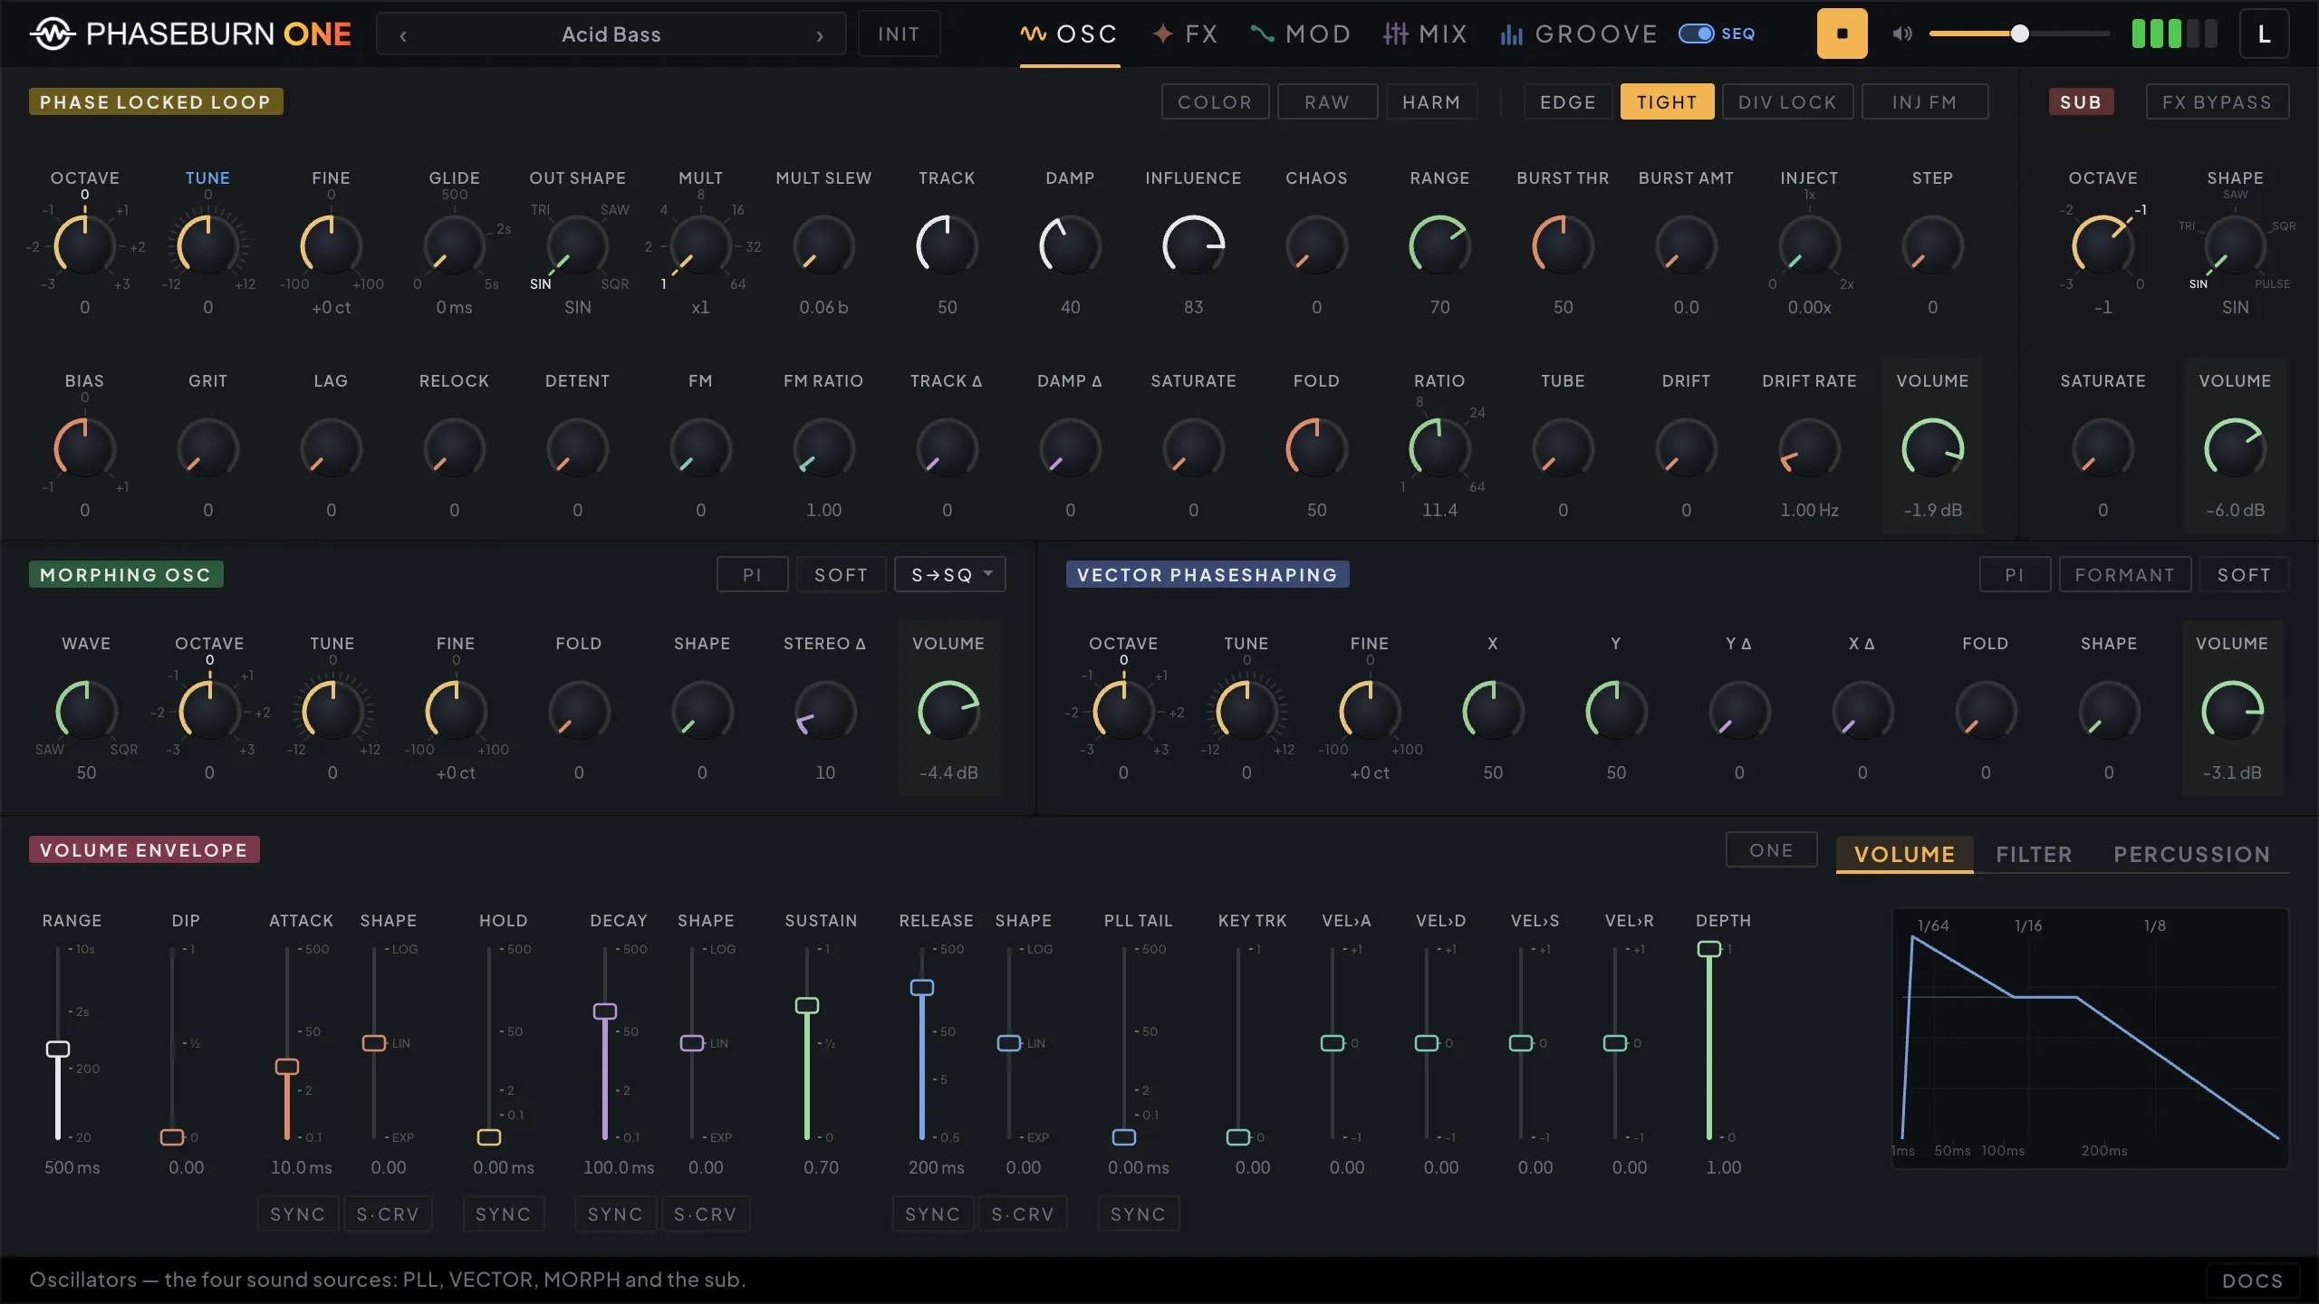Screen dimensions: 2319x1304
Task: Switch to the OSC tab
Action: [x=1069, y=34]
